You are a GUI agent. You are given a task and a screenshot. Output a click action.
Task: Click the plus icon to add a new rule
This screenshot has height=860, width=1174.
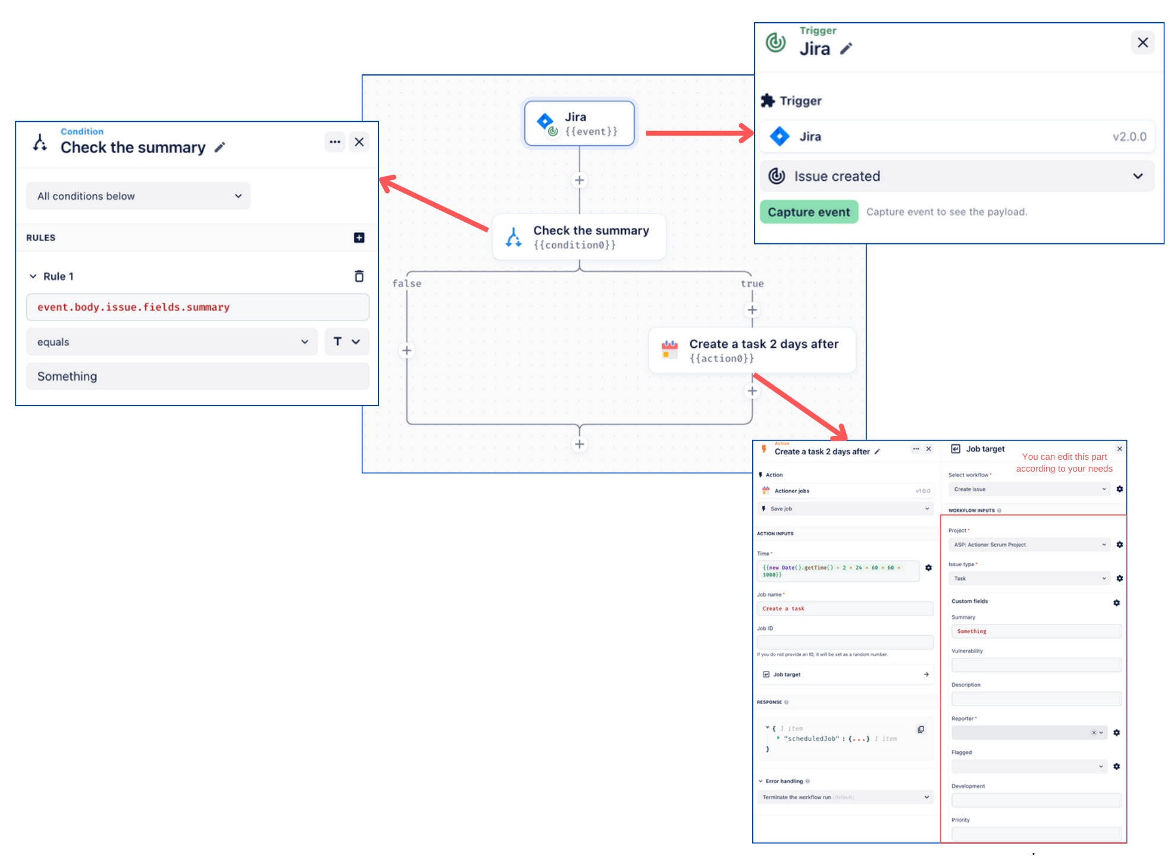pos(359,237)
